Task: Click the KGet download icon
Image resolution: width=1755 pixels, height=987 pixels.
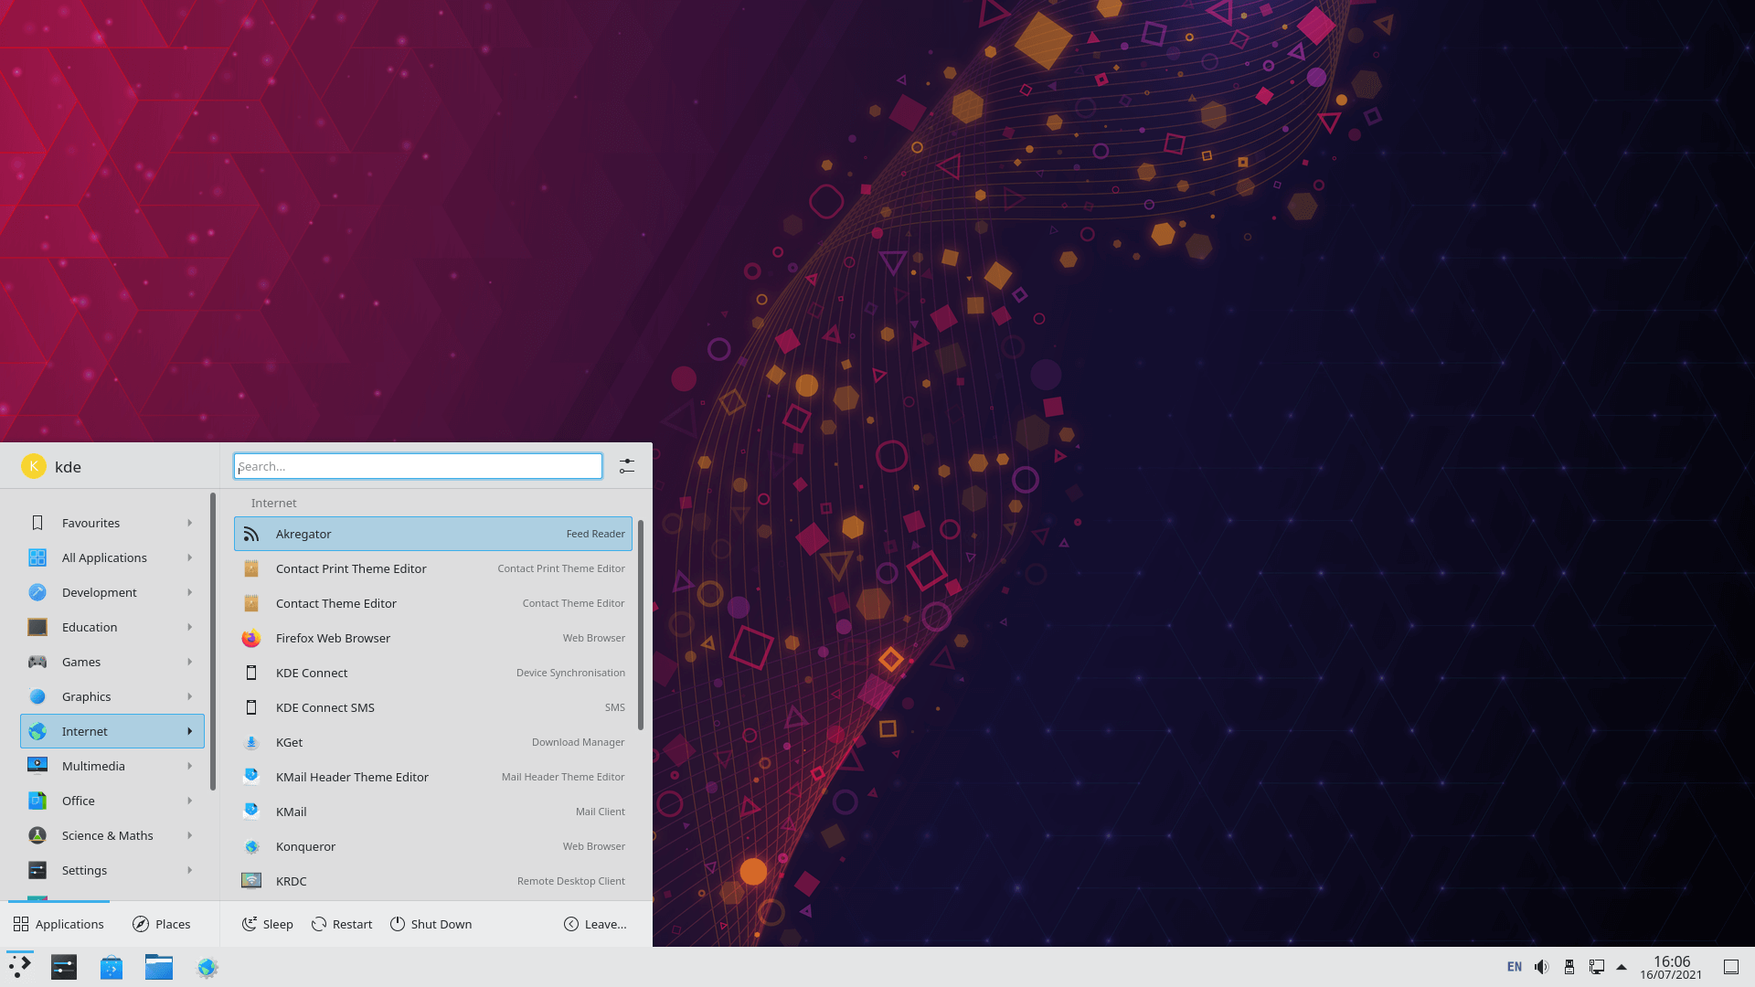Action: [x=251, y=742]
